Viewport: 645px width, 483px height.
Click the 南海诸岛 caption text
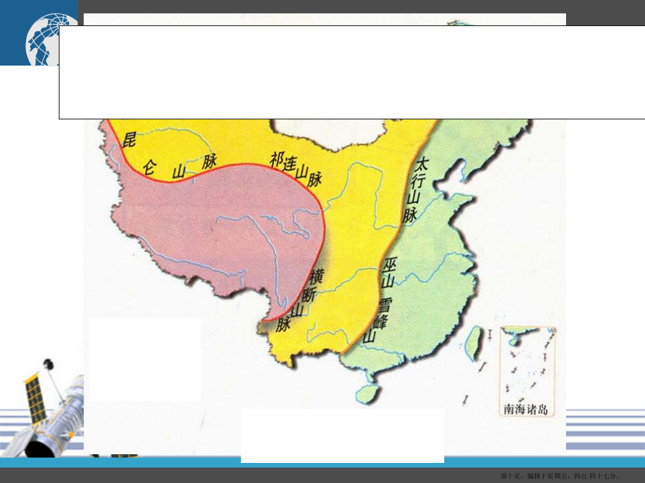[526, 409]
